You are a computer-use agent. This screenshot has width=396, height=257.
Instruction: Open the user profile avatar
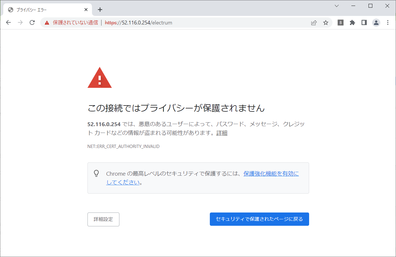tap(376, 23)
